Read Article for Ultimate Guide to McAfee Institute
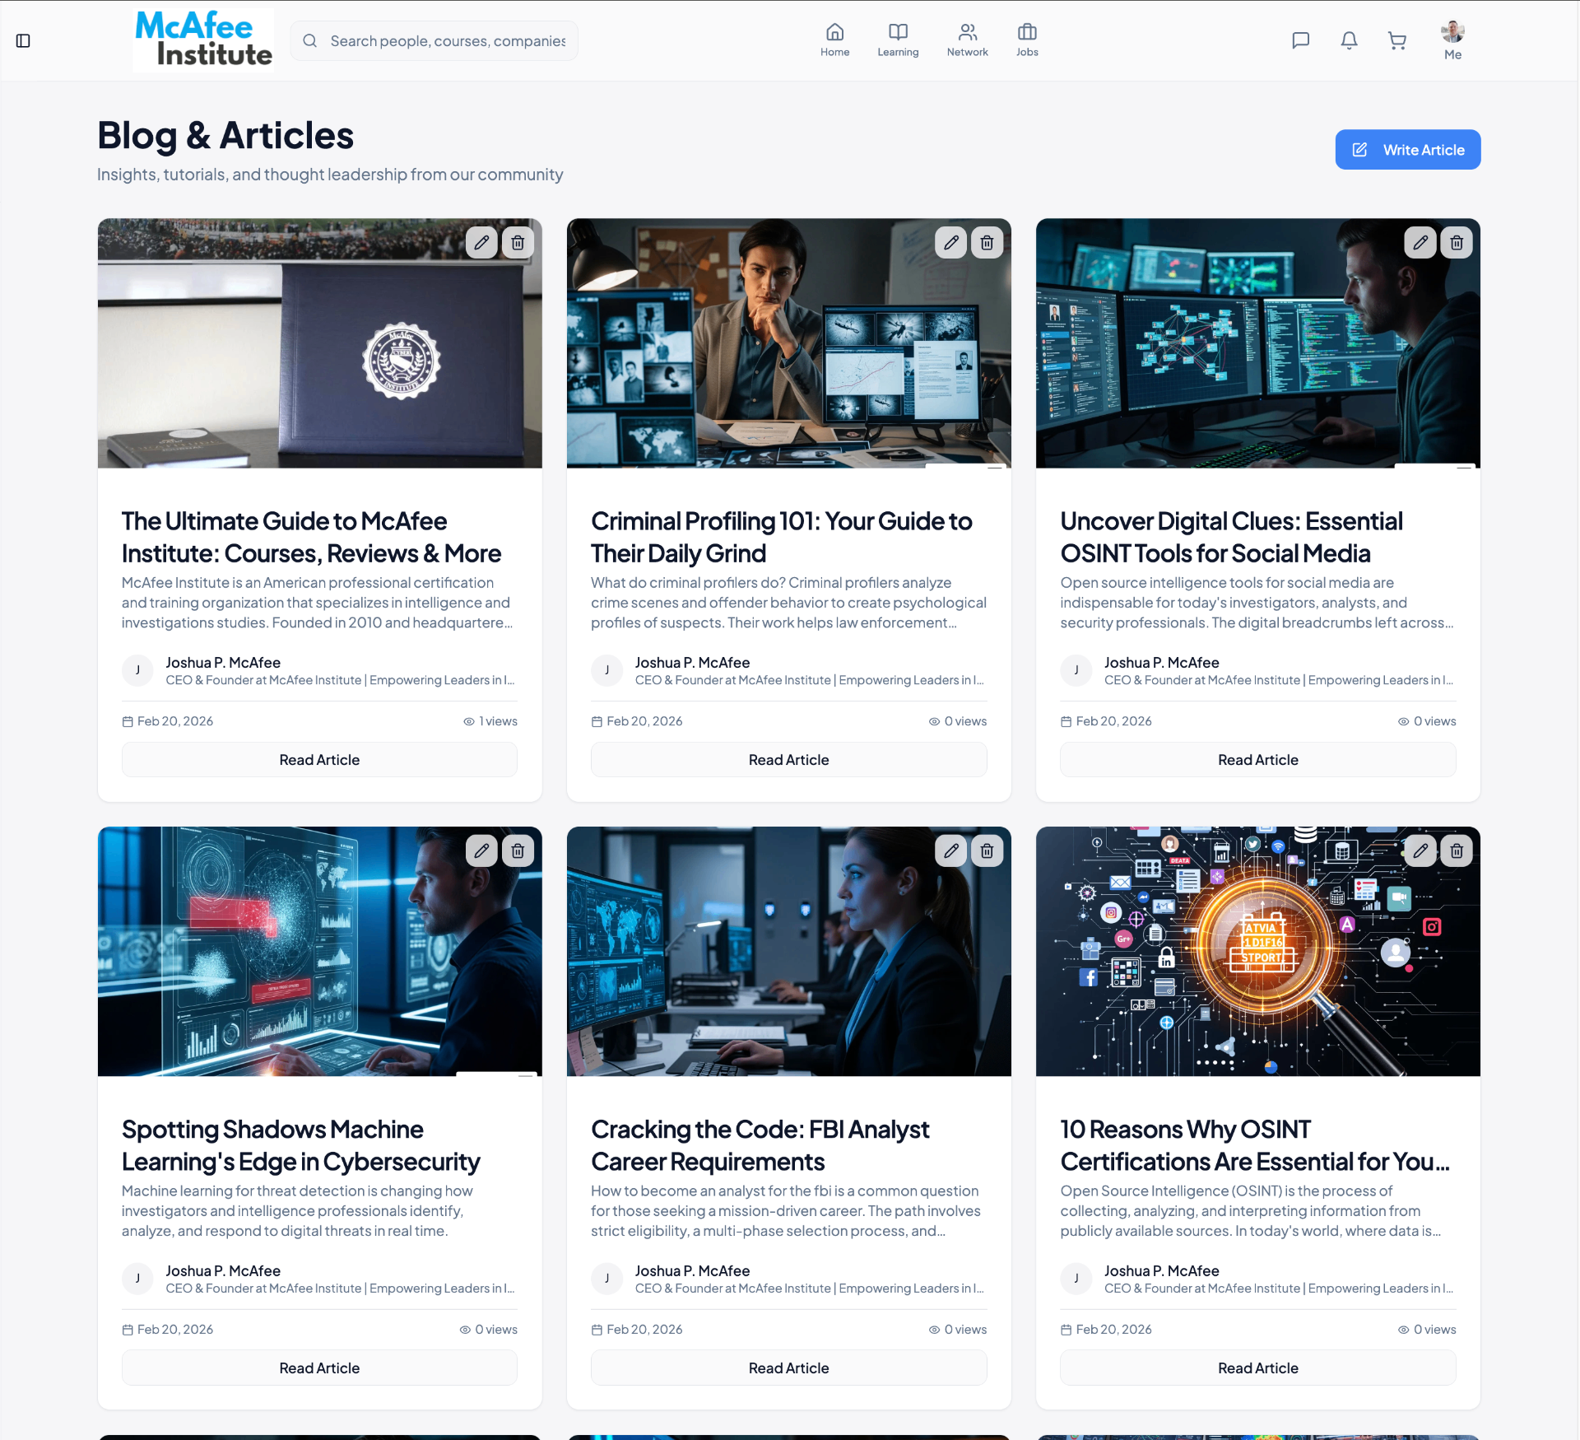Screen dimensions: 1580x1440 319,760
